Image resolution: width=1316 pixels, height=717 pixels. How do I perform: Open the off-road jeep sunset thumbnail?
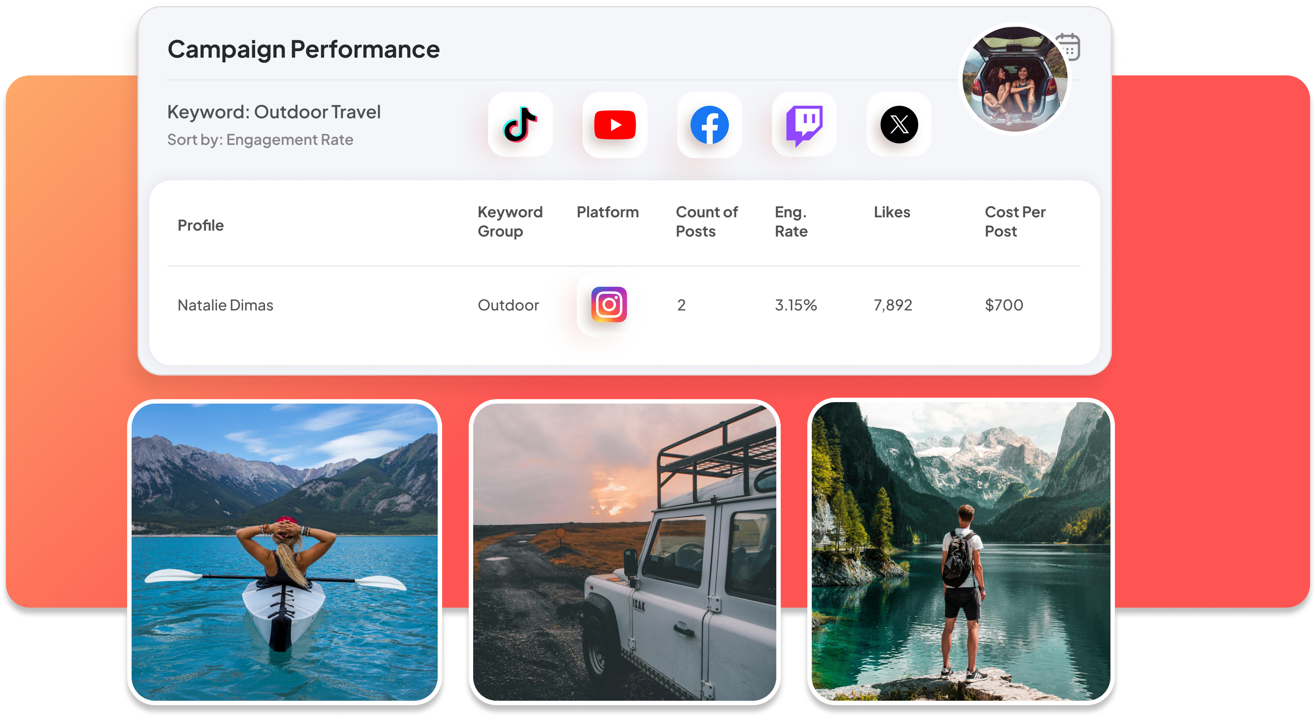coord(624,552)
